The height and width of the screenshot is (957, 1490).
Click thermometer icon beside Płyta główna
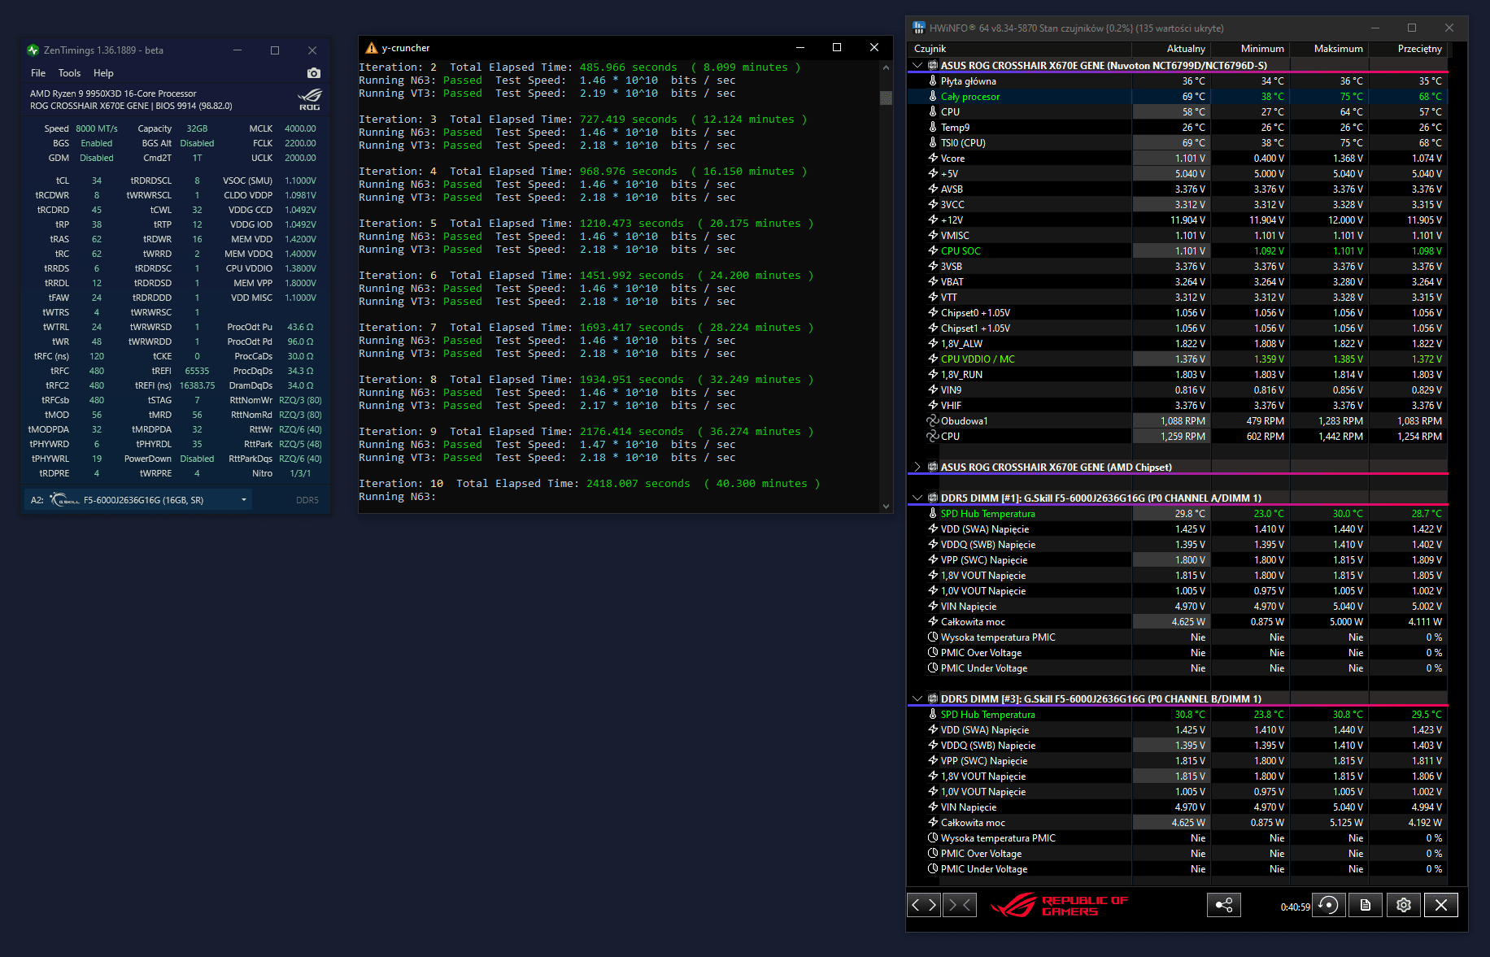[933, 81]
